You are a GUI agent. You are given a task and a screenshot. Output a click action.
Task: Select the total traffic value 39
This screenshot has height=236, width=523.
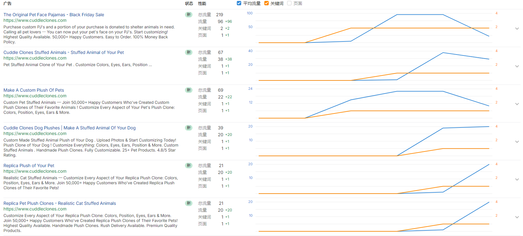pyautogui.click(x=221, y=128)
